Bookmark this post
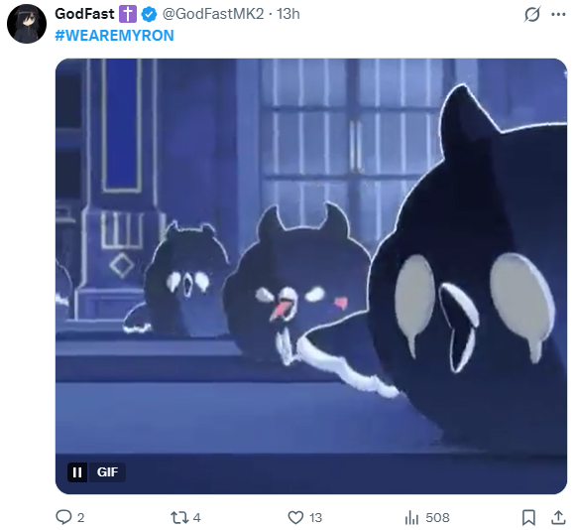 point(528,517)
